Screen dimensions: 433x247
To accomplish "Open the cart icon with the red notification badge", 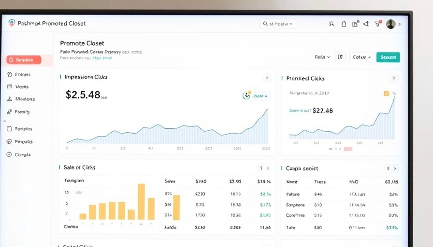I will pos(378,24).
